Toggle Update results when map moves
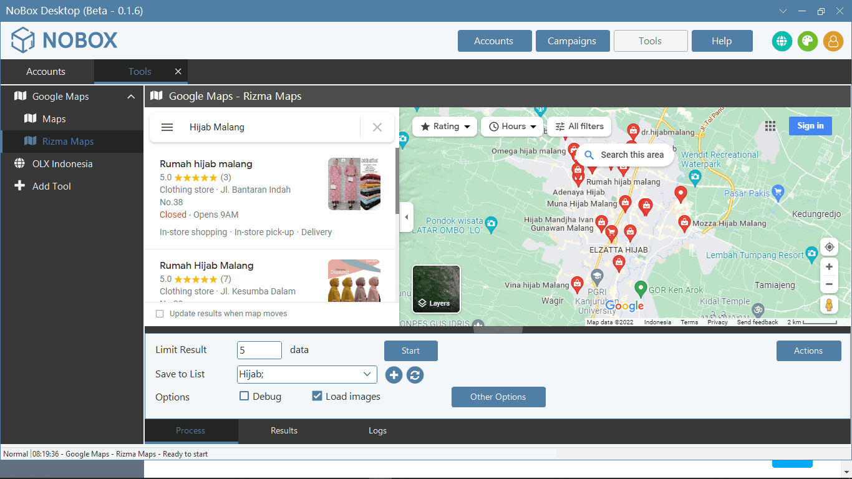Image resolution: width=852 pixels, height=479 pixels. coord(160,314)
